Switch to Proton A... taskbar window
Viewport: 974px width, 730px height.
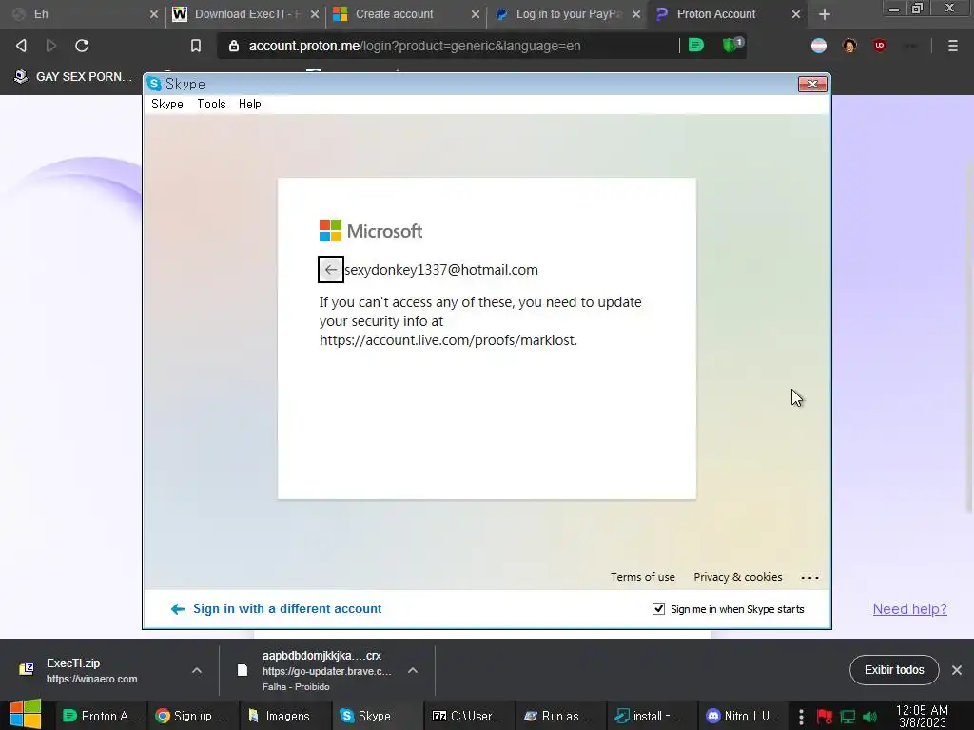pyautogui.click(x=101, y=716)
